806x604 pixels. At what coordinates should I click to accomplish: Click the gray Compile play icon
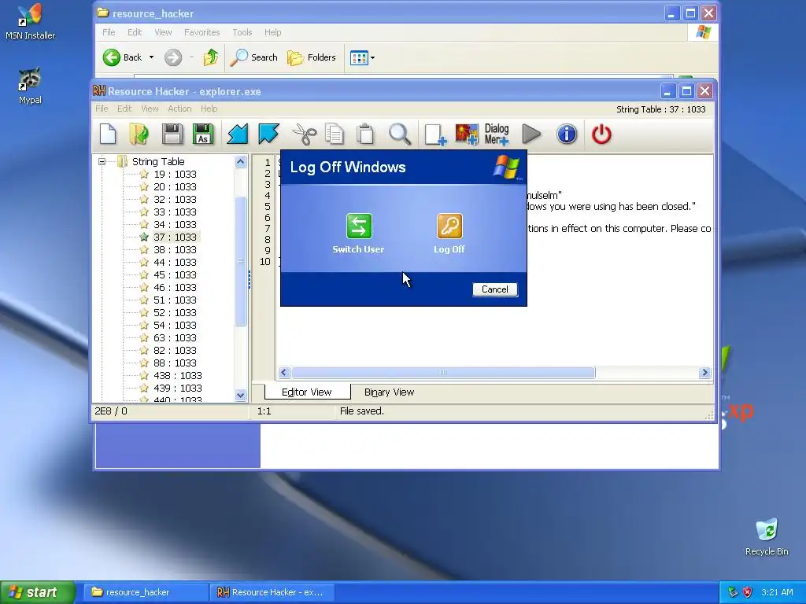point(531,134)
